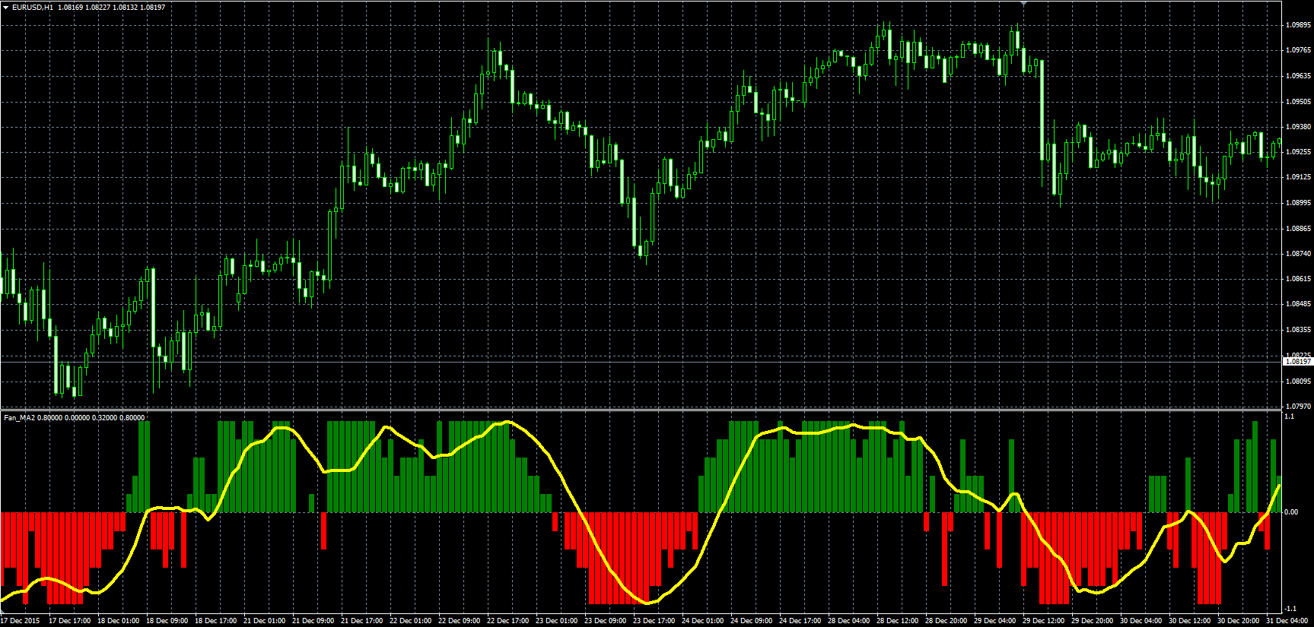The height and width of the screenshot is (627, 1314).
Task: Click time axis label 23 Dec 01:00
Action: [556, 621]
